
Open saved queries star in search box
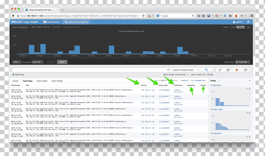169,69
